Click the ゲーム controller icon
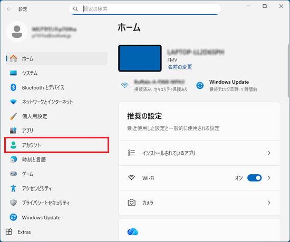 13,174
